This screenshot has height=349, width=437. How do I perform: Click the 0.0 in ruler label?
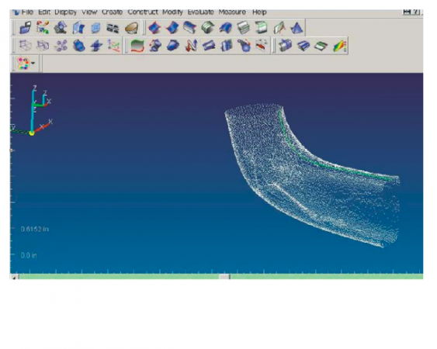click(x=29, y=255)
